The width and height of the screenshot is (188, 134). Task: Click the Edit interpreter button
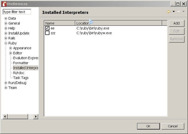pos(176,31)
